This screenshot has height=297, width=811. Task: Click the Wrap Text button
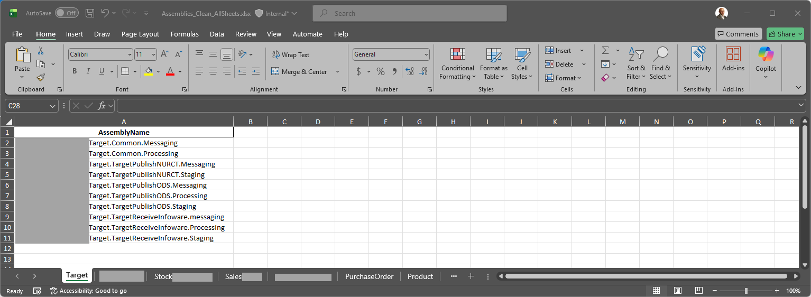click(x=290, y=54)
